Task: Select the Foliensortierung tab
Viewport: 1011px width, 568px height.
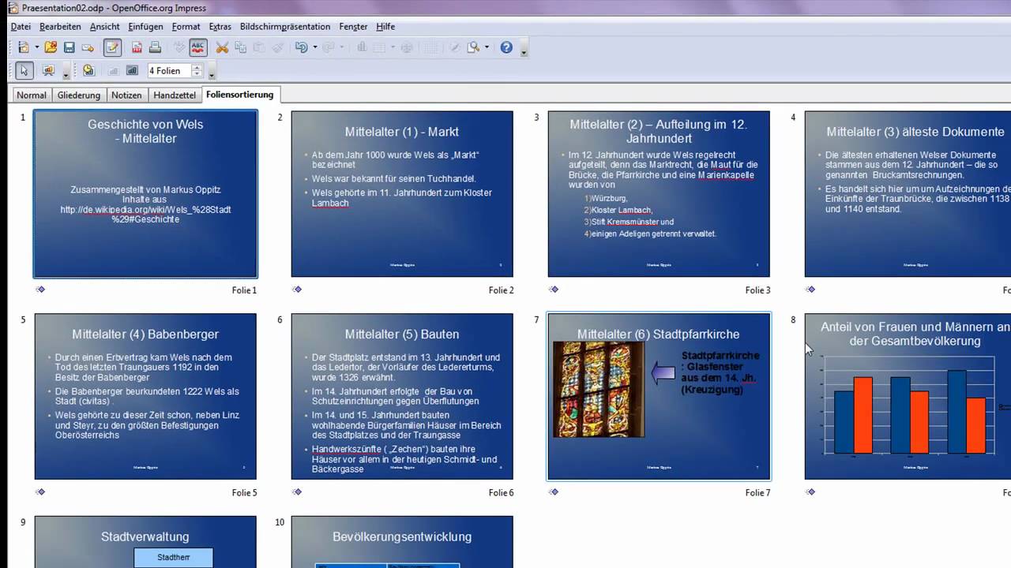Action: click(x=240, y=95)
